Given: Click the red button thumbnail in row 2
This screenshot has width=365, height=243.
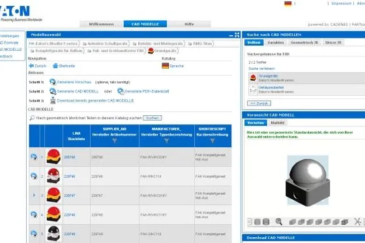Looking at the screenshot, I should click(53, 176).
